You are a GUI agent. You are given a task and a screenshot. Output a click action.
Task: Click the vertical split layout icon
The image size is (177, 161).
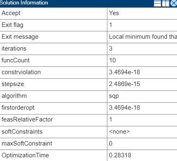tap(166, 3)
